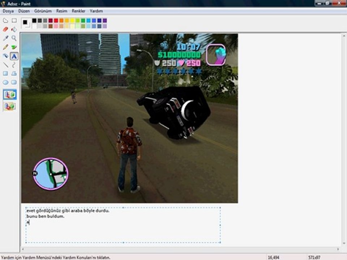Click the current foreground/background color indicator

point(26,23)
